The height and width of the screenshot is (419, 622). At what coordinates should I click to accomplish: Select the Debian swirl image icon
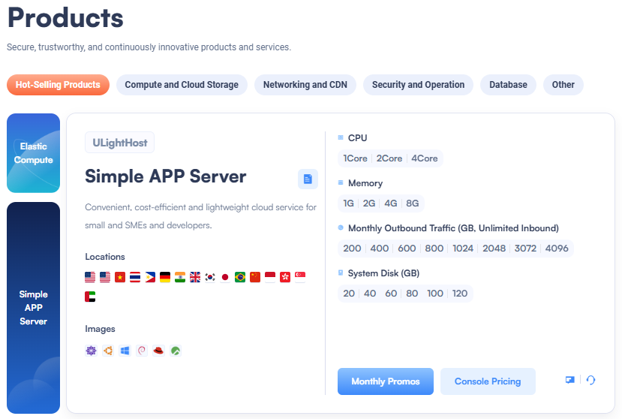[x=142, y=351]
